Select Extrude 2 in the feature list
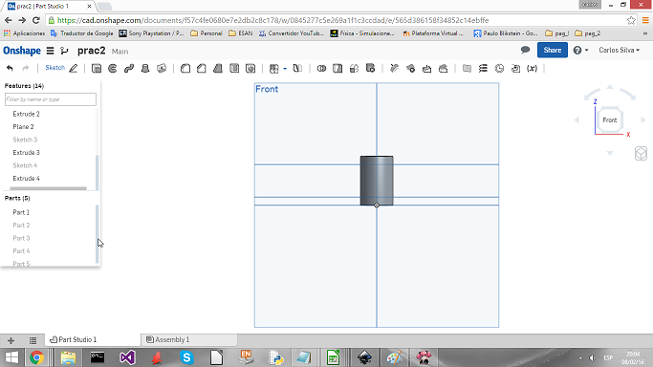 click(26, 114)
